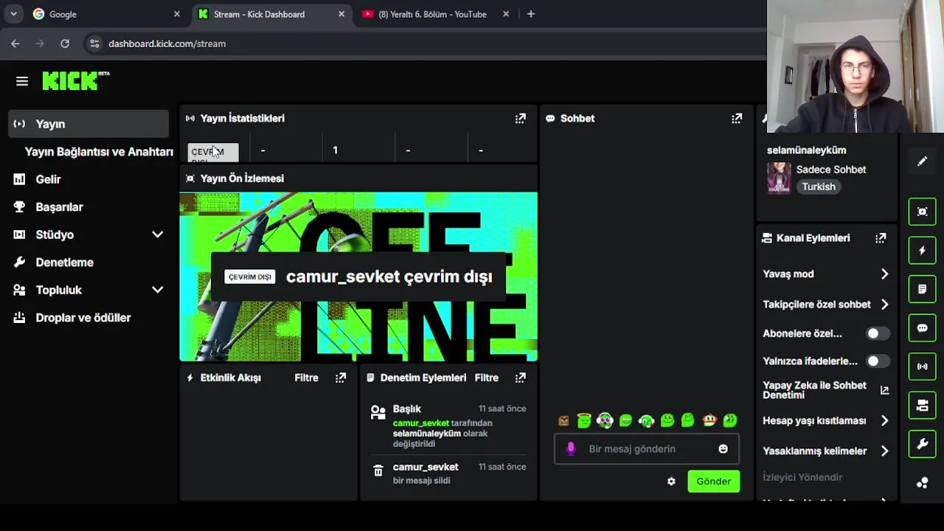Click the purple microphone icon in message box

[571, 448]
